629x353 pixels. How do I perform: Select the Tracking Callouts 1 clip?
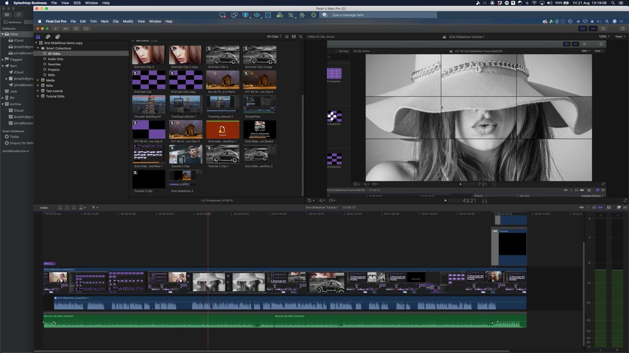click(x=185, y=105)
